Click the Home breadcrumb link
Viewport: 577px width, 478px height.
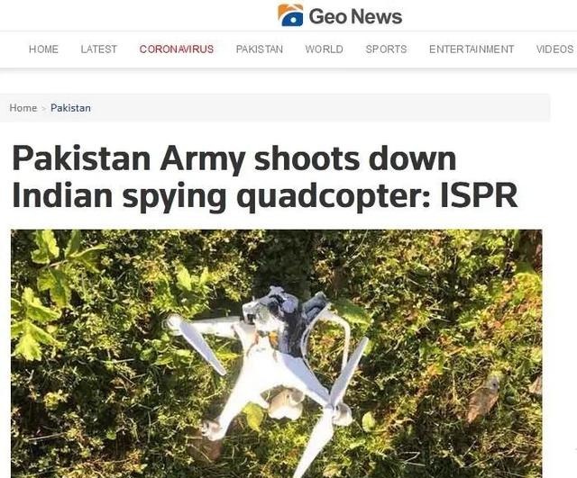click(23, 108)
